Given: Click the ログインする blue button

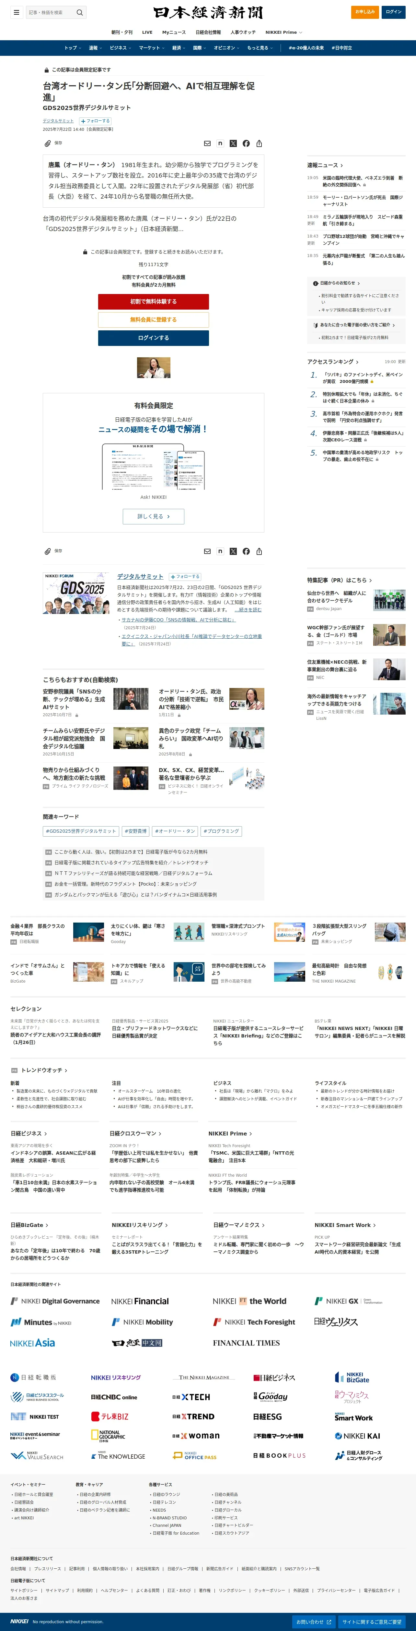Looking at the screenshot, I should coord(154,338).
